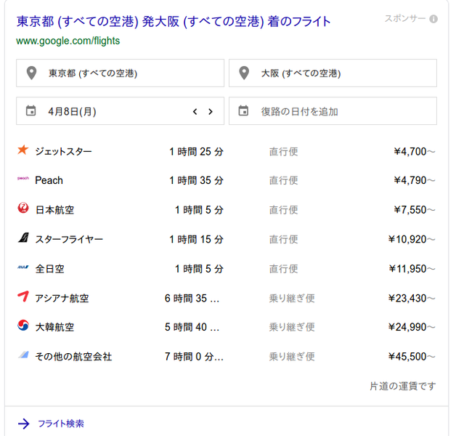Image resolution: width=456 pixels, height=436 pixels.
Task: Add a return date via 復路の日付を追加
Action: point(333,111)
